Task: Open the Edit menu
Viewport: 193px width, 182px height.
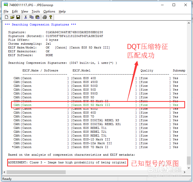Action: coord(15,11)
